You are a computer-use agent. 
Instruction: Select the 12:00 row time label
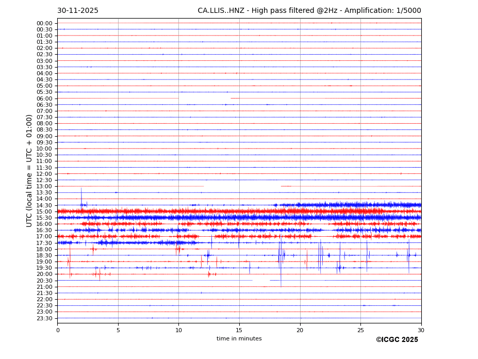(x=44, y=174)
